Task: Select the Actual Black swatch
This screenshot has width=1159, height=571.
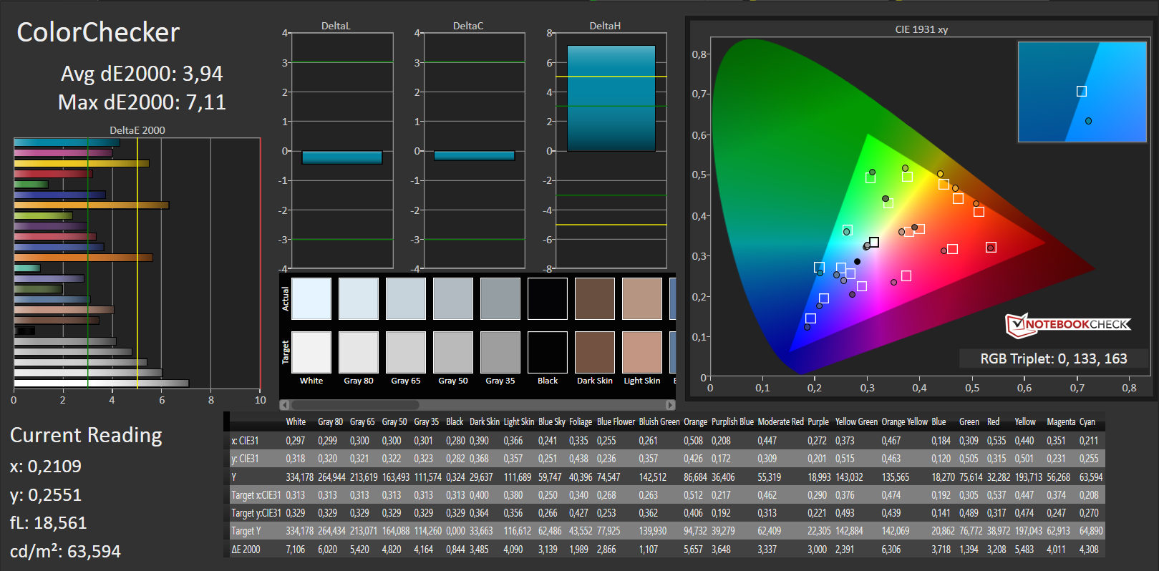Action: 548,298
